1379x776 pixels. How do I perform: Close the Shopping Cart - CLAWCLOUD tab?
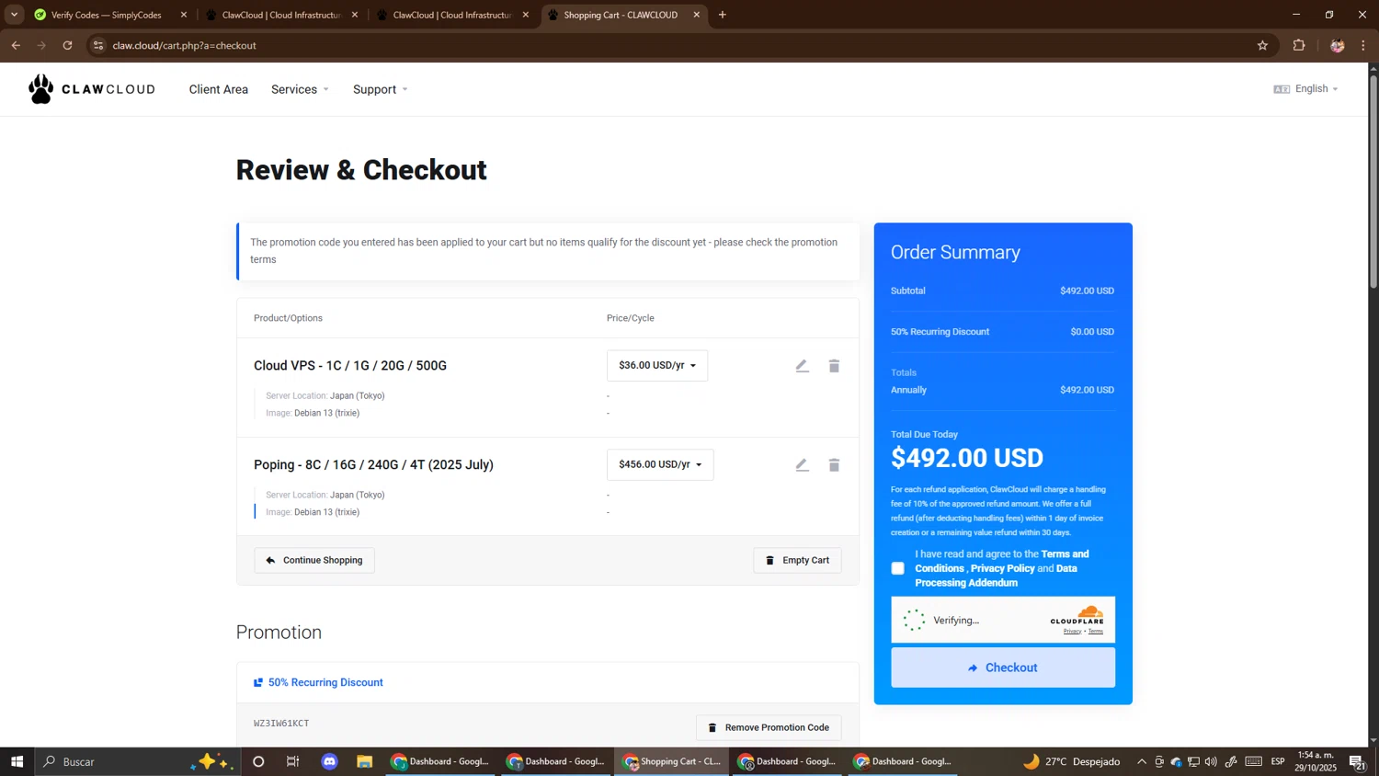pos(697,15)
